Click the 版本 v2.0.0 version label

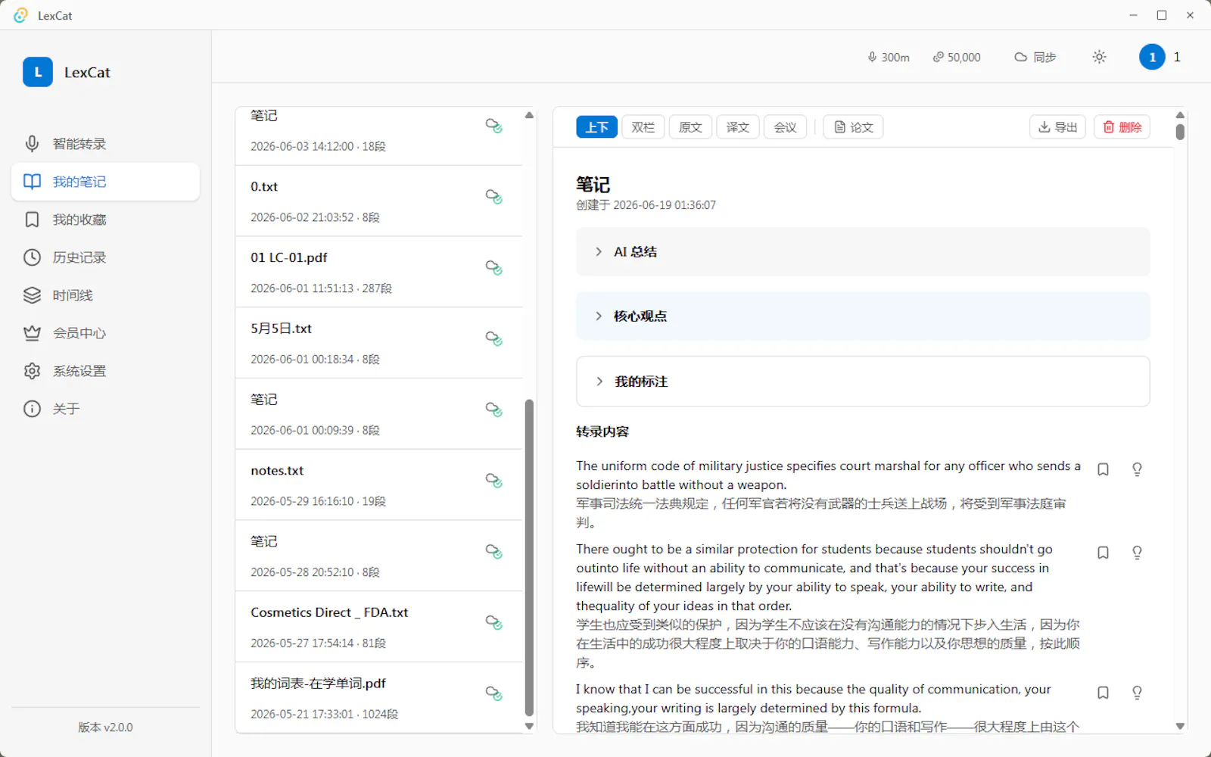click(x=105, y=727)
